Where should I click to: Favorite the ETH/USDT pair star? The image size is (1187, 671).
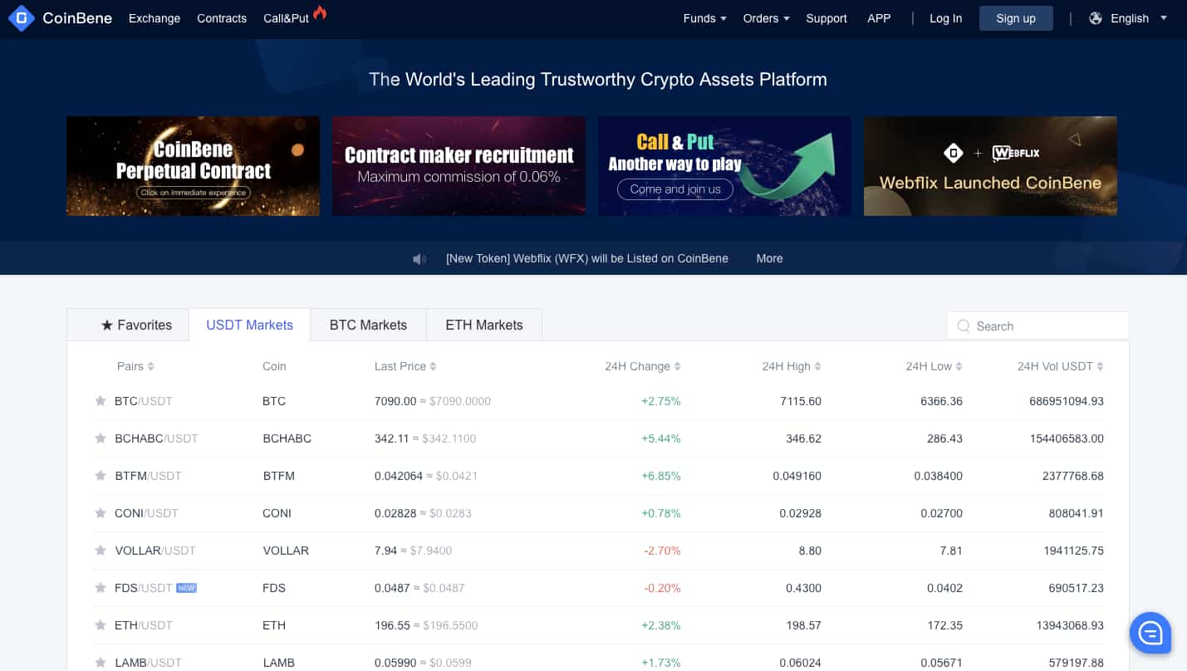[x=101, y=625]
